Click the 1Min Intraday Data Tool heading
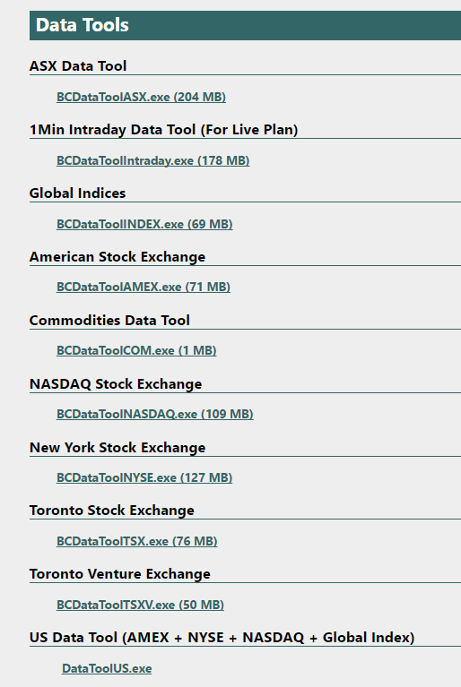Image resolution: width=461 pixels, height=687 pixels. pyautogui.click(x=163, y=130)
